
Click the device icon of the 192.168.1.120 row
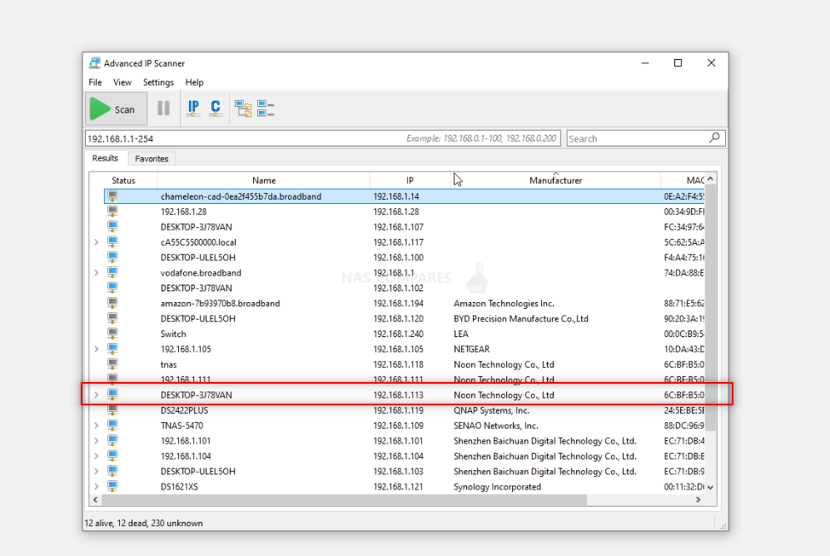(112, 318)
